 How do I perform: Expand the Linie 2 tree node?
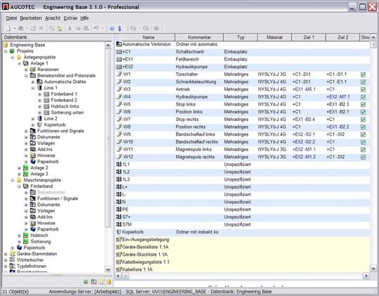click(x=33, y=119)
